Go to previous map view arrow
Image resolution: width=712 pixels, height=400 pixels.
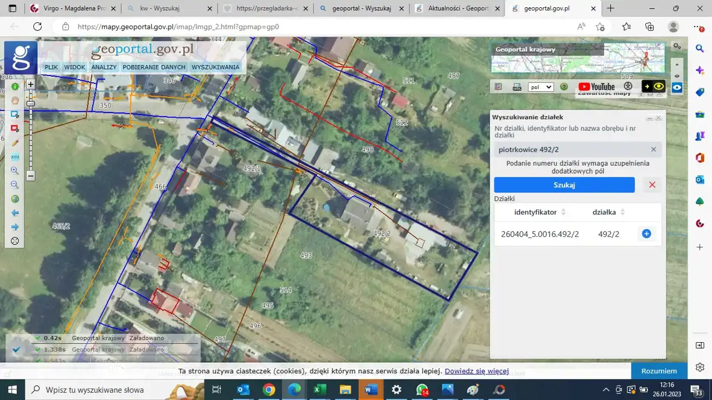(x=15, y=213)
